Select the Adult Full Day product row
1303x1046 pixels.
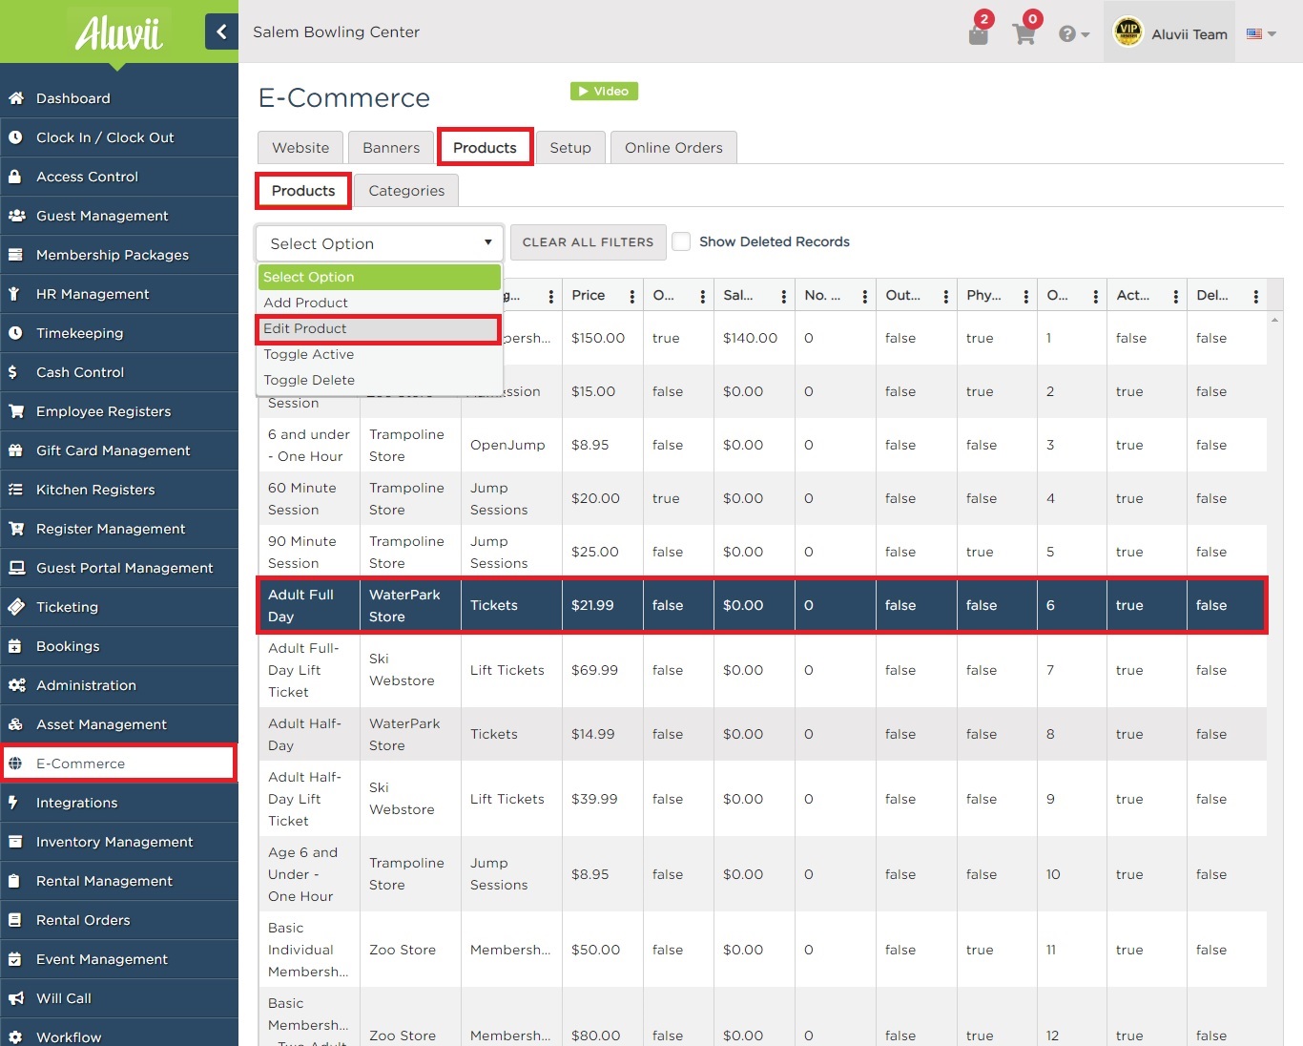[762, 605]
